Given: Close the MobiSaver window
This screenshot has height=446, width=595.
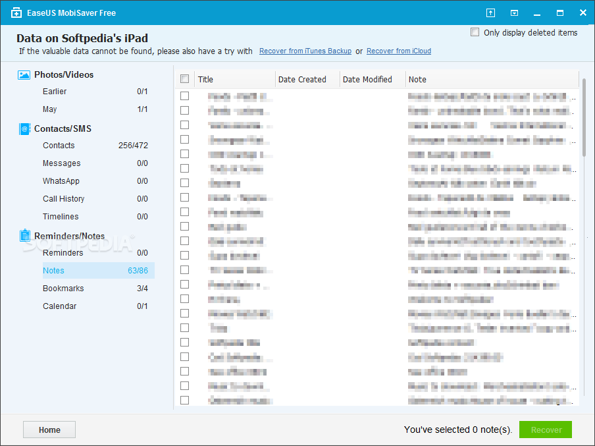Looking at the screenshot, I should click(583, 13).
